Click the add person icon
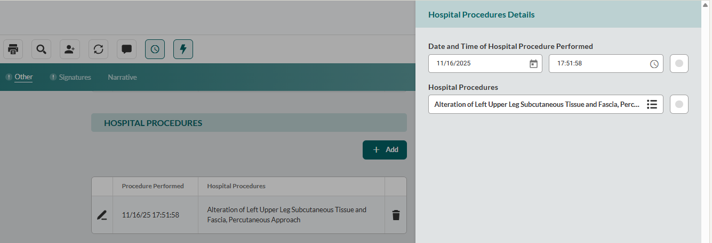712x243 pixels. (69, 49)
